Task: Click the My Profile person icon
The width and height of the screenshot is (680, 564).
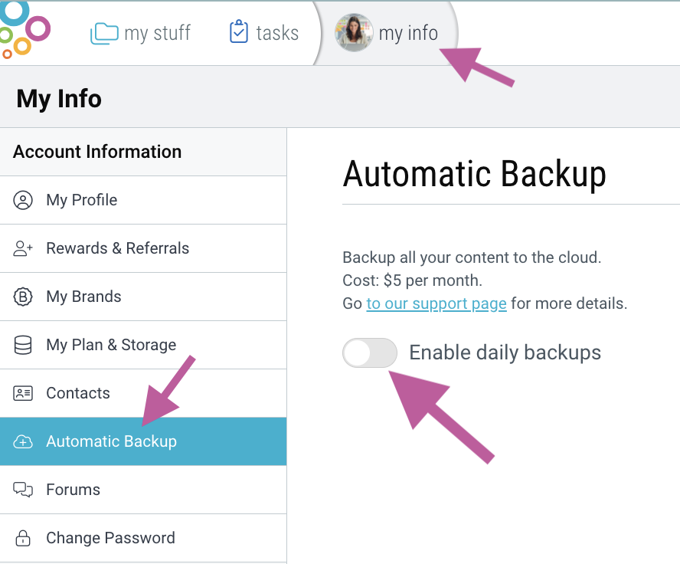Action: 23,201
